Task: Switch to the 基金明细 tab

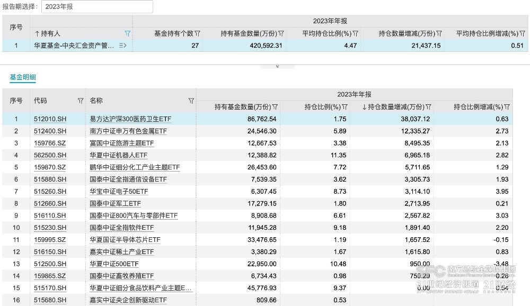Action: [23, 77]
